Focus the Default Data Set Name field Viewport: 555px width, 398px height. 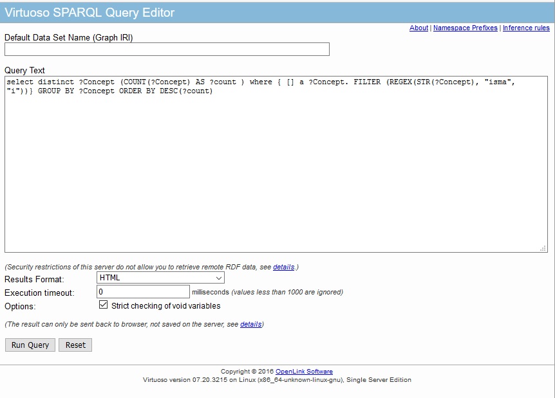pyautogui.click(x=167, y=49)
